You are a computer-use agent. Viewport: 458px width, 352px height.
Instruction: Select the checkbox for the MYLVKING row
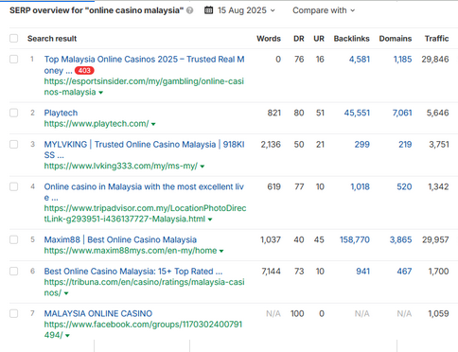pos(14,145)
